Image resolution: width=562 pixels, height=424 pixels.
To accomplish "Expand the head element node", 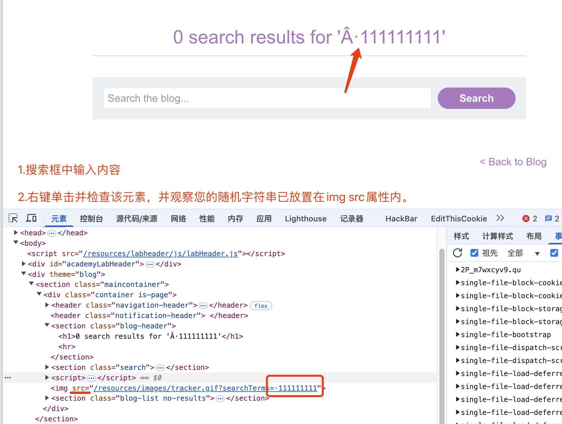I will tap(16, 232).
